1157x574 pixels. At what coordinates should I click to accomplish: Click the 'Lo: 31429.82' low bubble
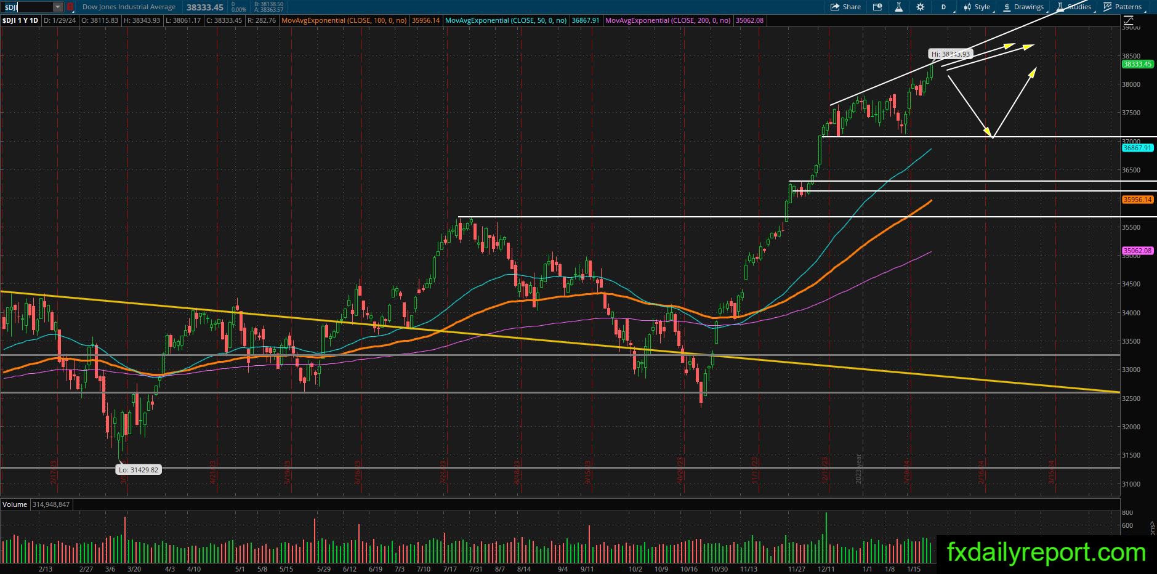click(x=139, y=470)
